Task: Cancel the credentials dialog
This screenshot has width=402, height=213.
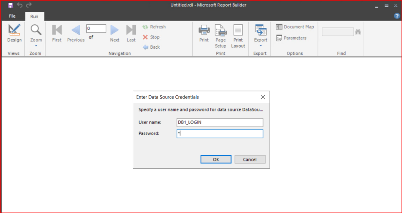Action: pyautogui.click(x=250, y=160)
